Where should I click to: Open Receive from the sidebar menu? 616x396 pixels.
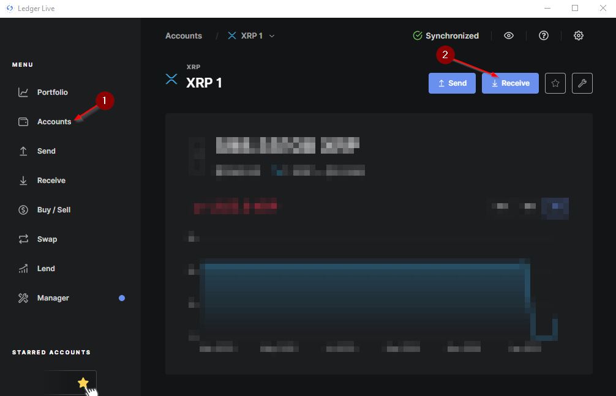click(51, 181)
